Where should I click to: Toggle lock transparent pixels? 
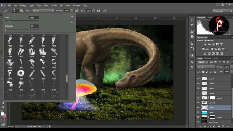[203, 72]
